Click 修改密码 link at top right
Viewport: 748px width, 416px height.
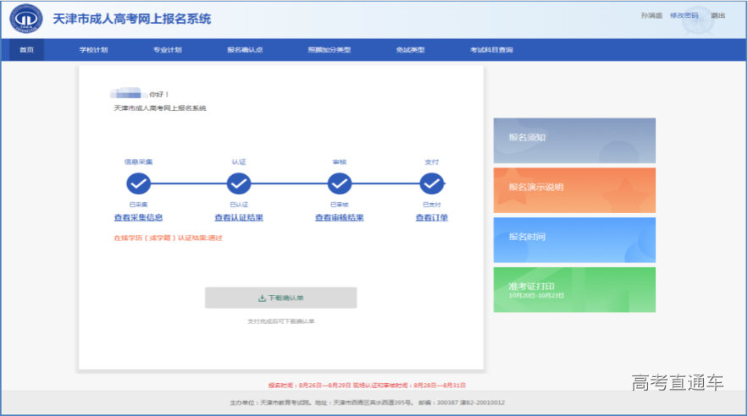684,16
